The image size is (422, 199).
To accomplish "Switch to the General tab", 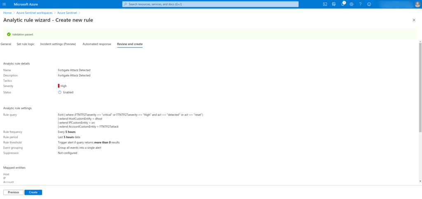I will tap(6, 44).
